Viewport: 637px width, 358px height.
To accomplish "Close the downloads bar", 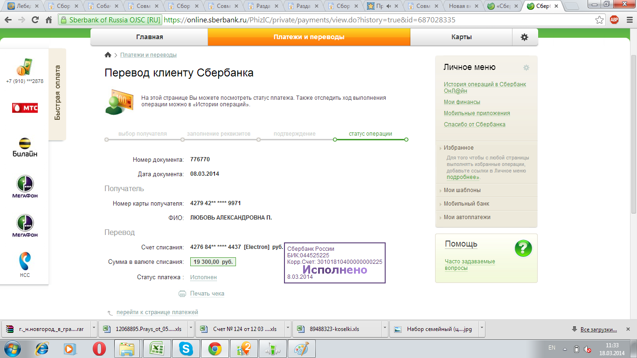I will (x=628, y=329).
